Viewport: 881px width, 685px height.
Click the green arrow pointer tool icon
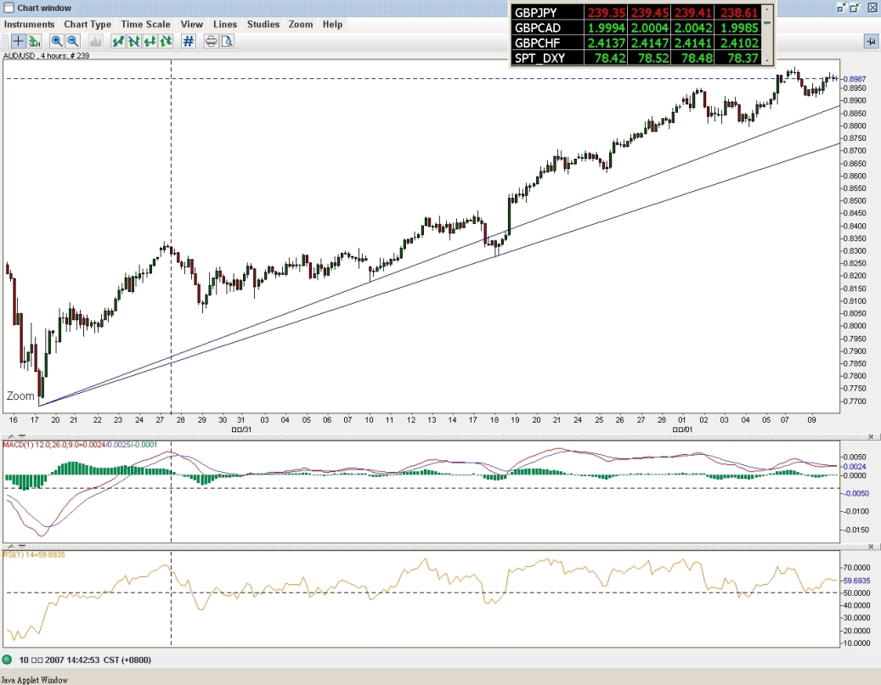click(x=35, y=41)
